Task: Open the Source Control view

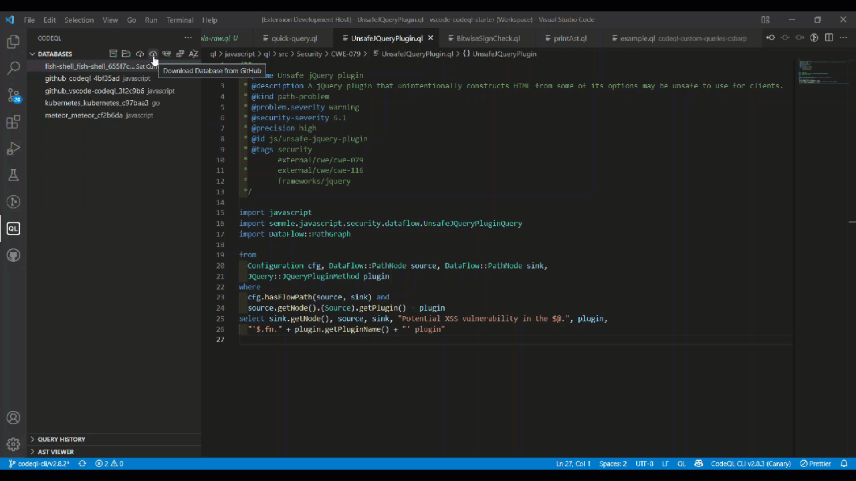Action: [x=13, y=95]
